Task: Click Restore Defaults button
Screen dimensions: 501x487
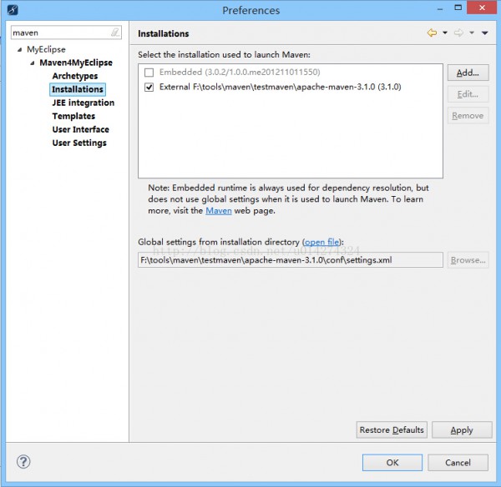Action: [x=392, y=429]
